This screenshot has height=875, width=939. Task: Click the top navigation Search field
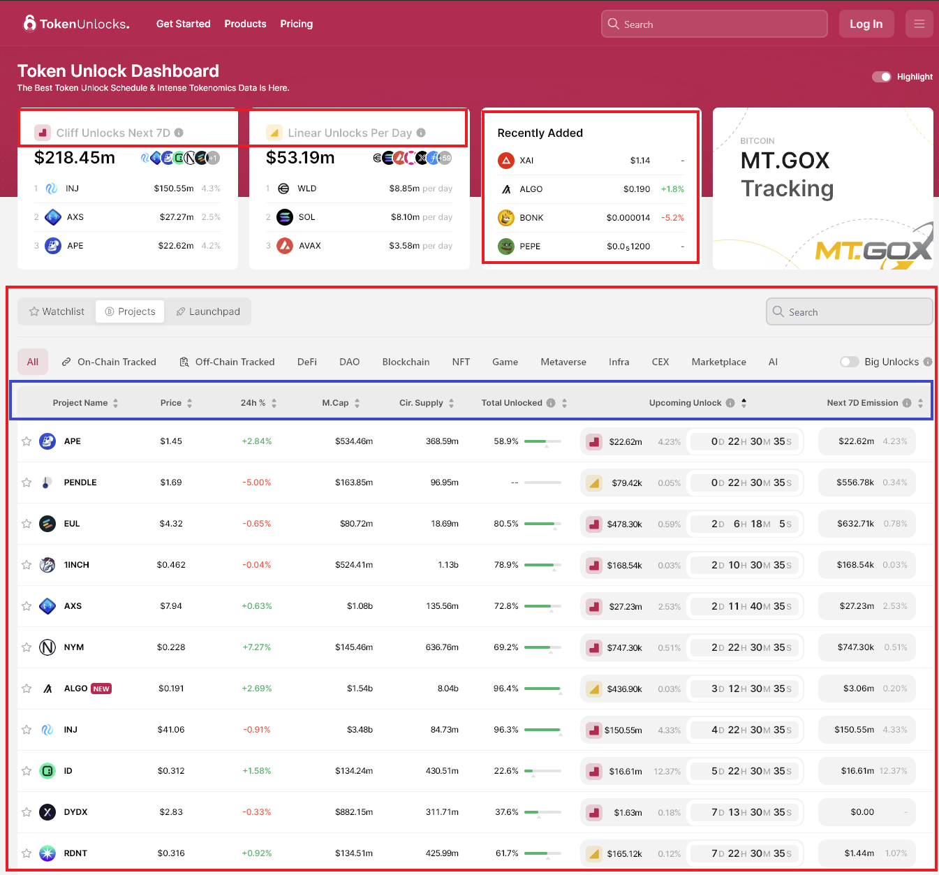point(714,24)
